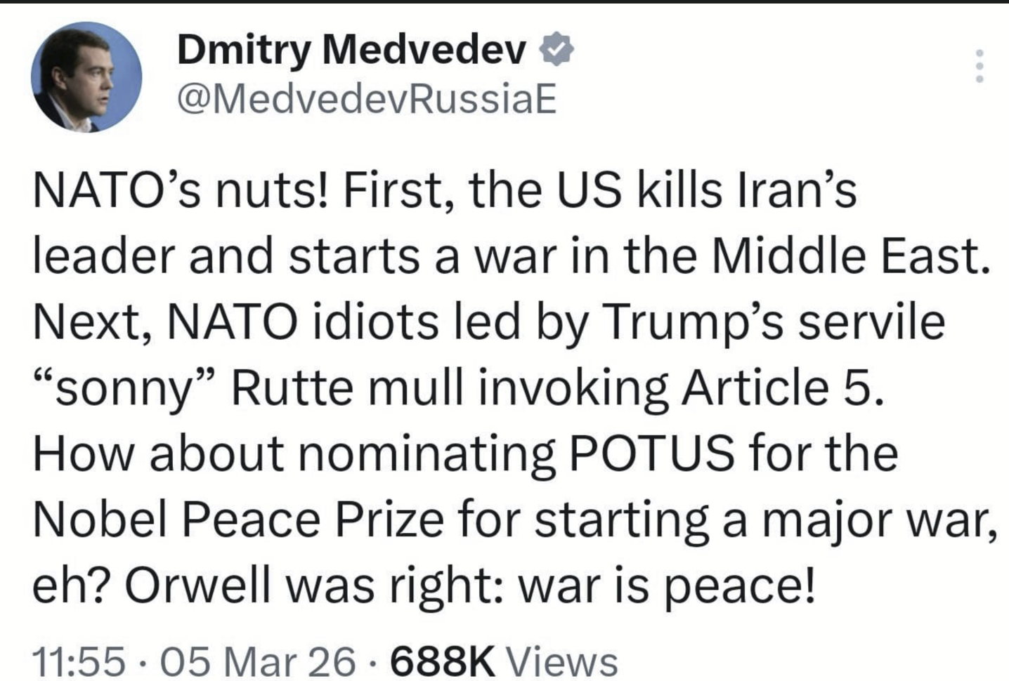The image size is (1009, 681).
Task: Click the word Views
Action: point(562,661)
